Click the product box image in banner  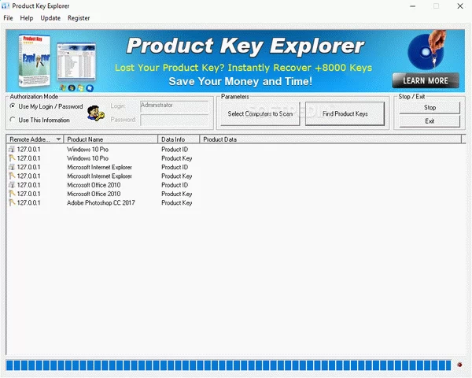[x=34, y=61]
